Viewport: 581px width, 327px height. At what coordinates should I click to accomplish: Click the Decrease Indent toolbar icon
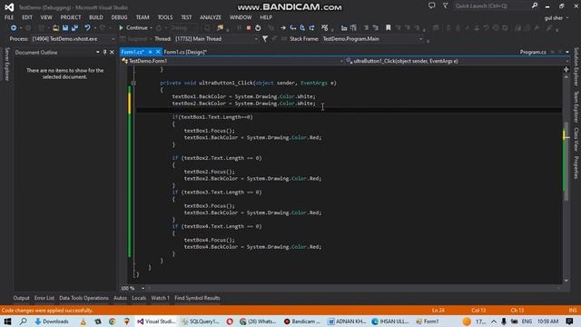point(366,28)
